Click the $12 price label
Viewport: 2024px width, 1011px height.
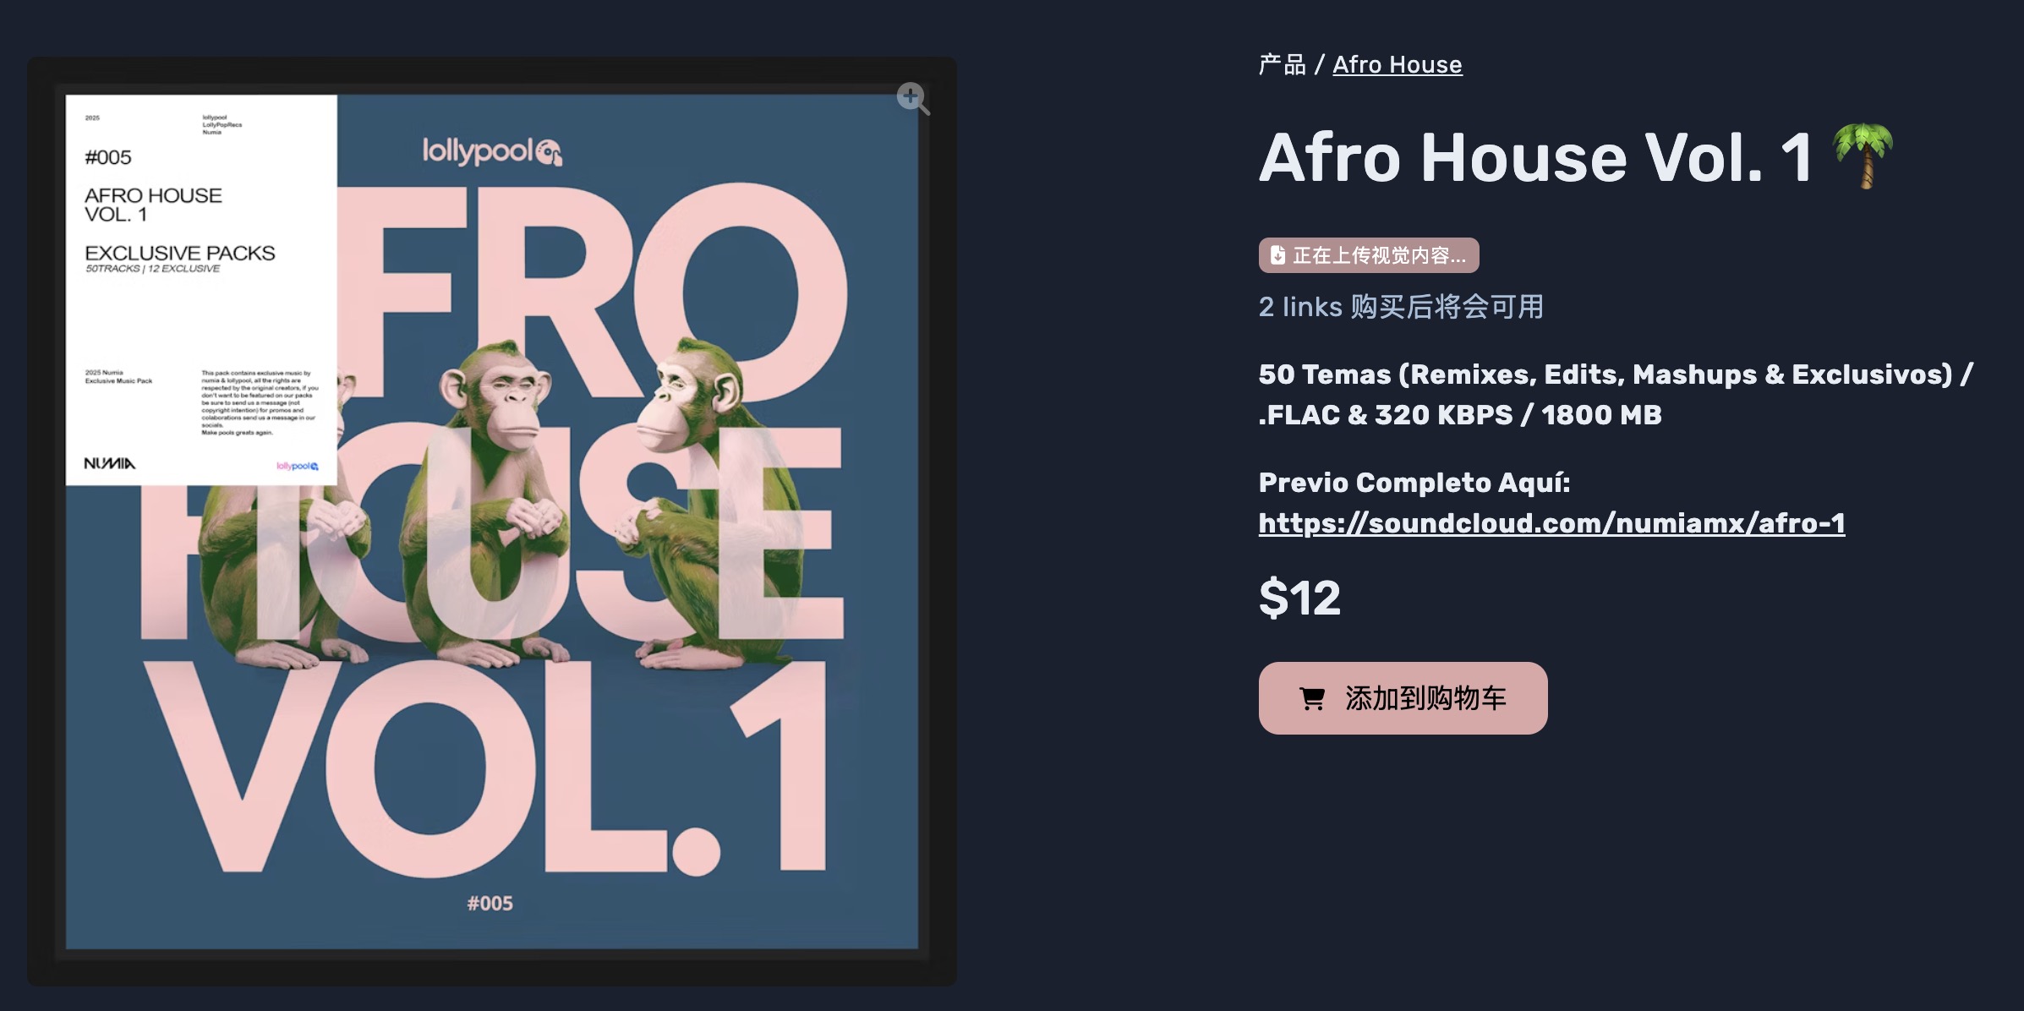tap(1299, 598)
